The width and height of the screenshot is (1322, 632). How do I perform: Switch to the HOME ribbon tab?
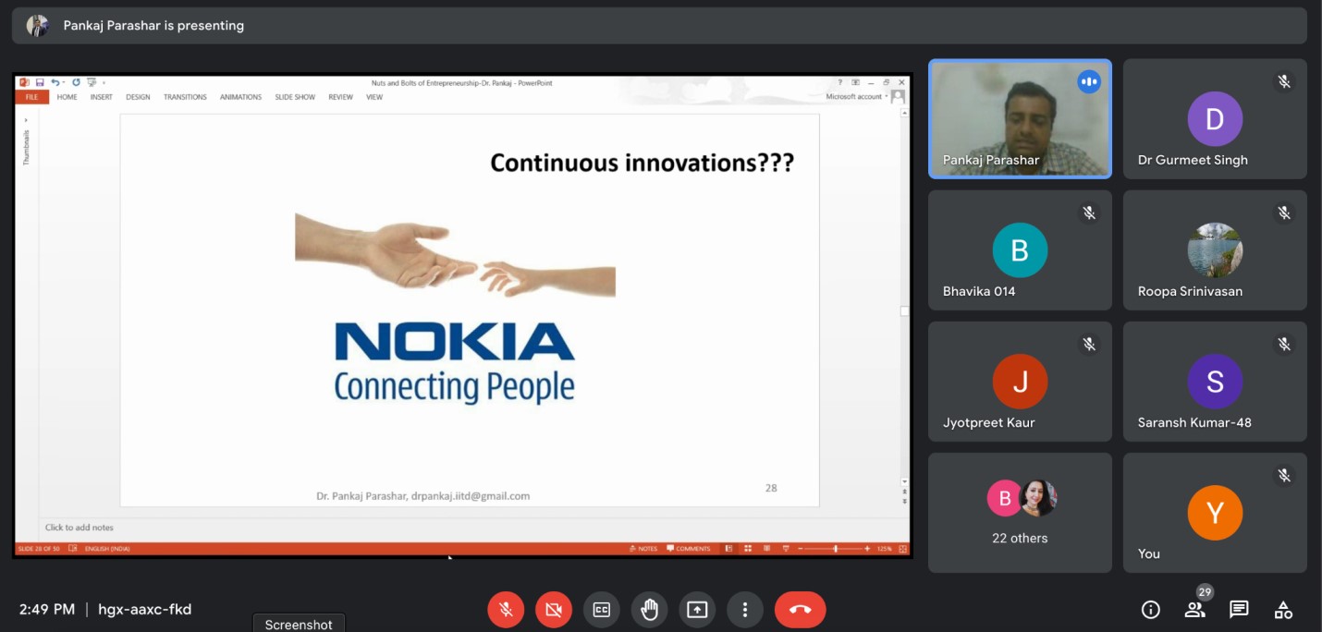pyautogui.click(x=67, y=97)
